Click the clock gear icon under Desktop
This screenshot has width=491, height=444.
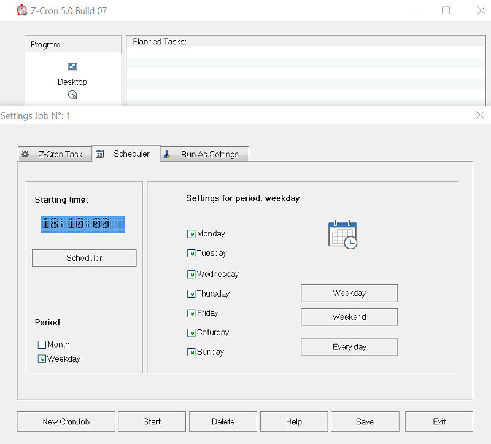coord(72,95)
